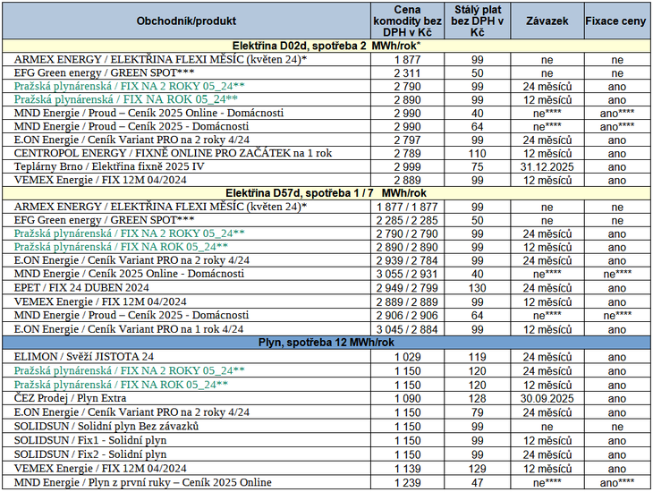Click the 'Stálý plat bez DPH v Kč' header
Viewport: 653px width, 492px height.
(x=478, y=21)
